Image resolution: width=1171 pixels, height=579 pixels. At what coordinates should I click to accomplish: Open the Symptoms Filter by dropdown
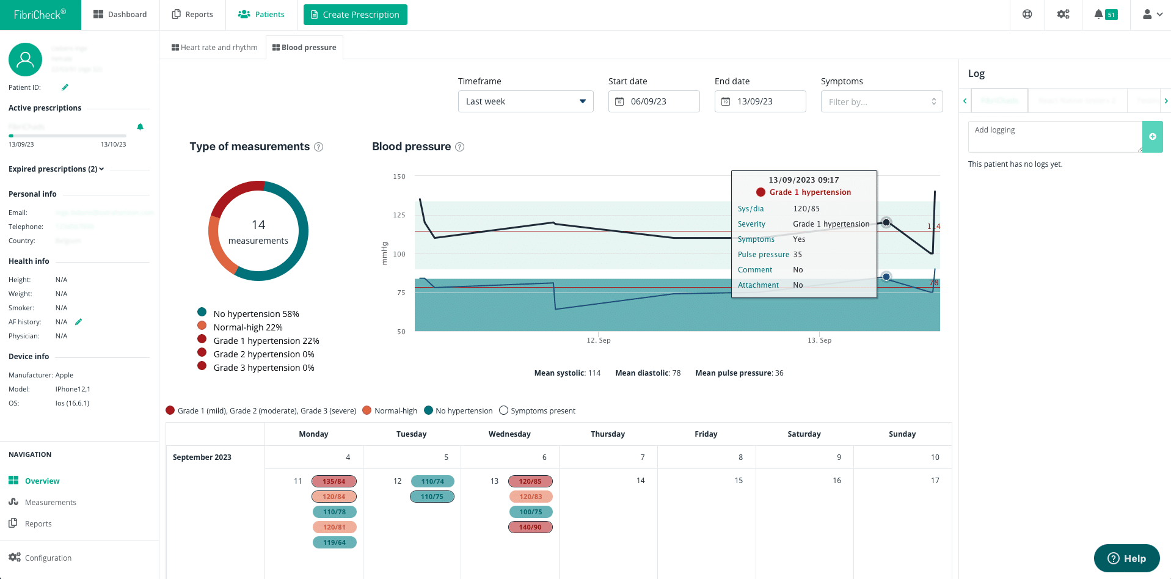click(x=881, y=101)
